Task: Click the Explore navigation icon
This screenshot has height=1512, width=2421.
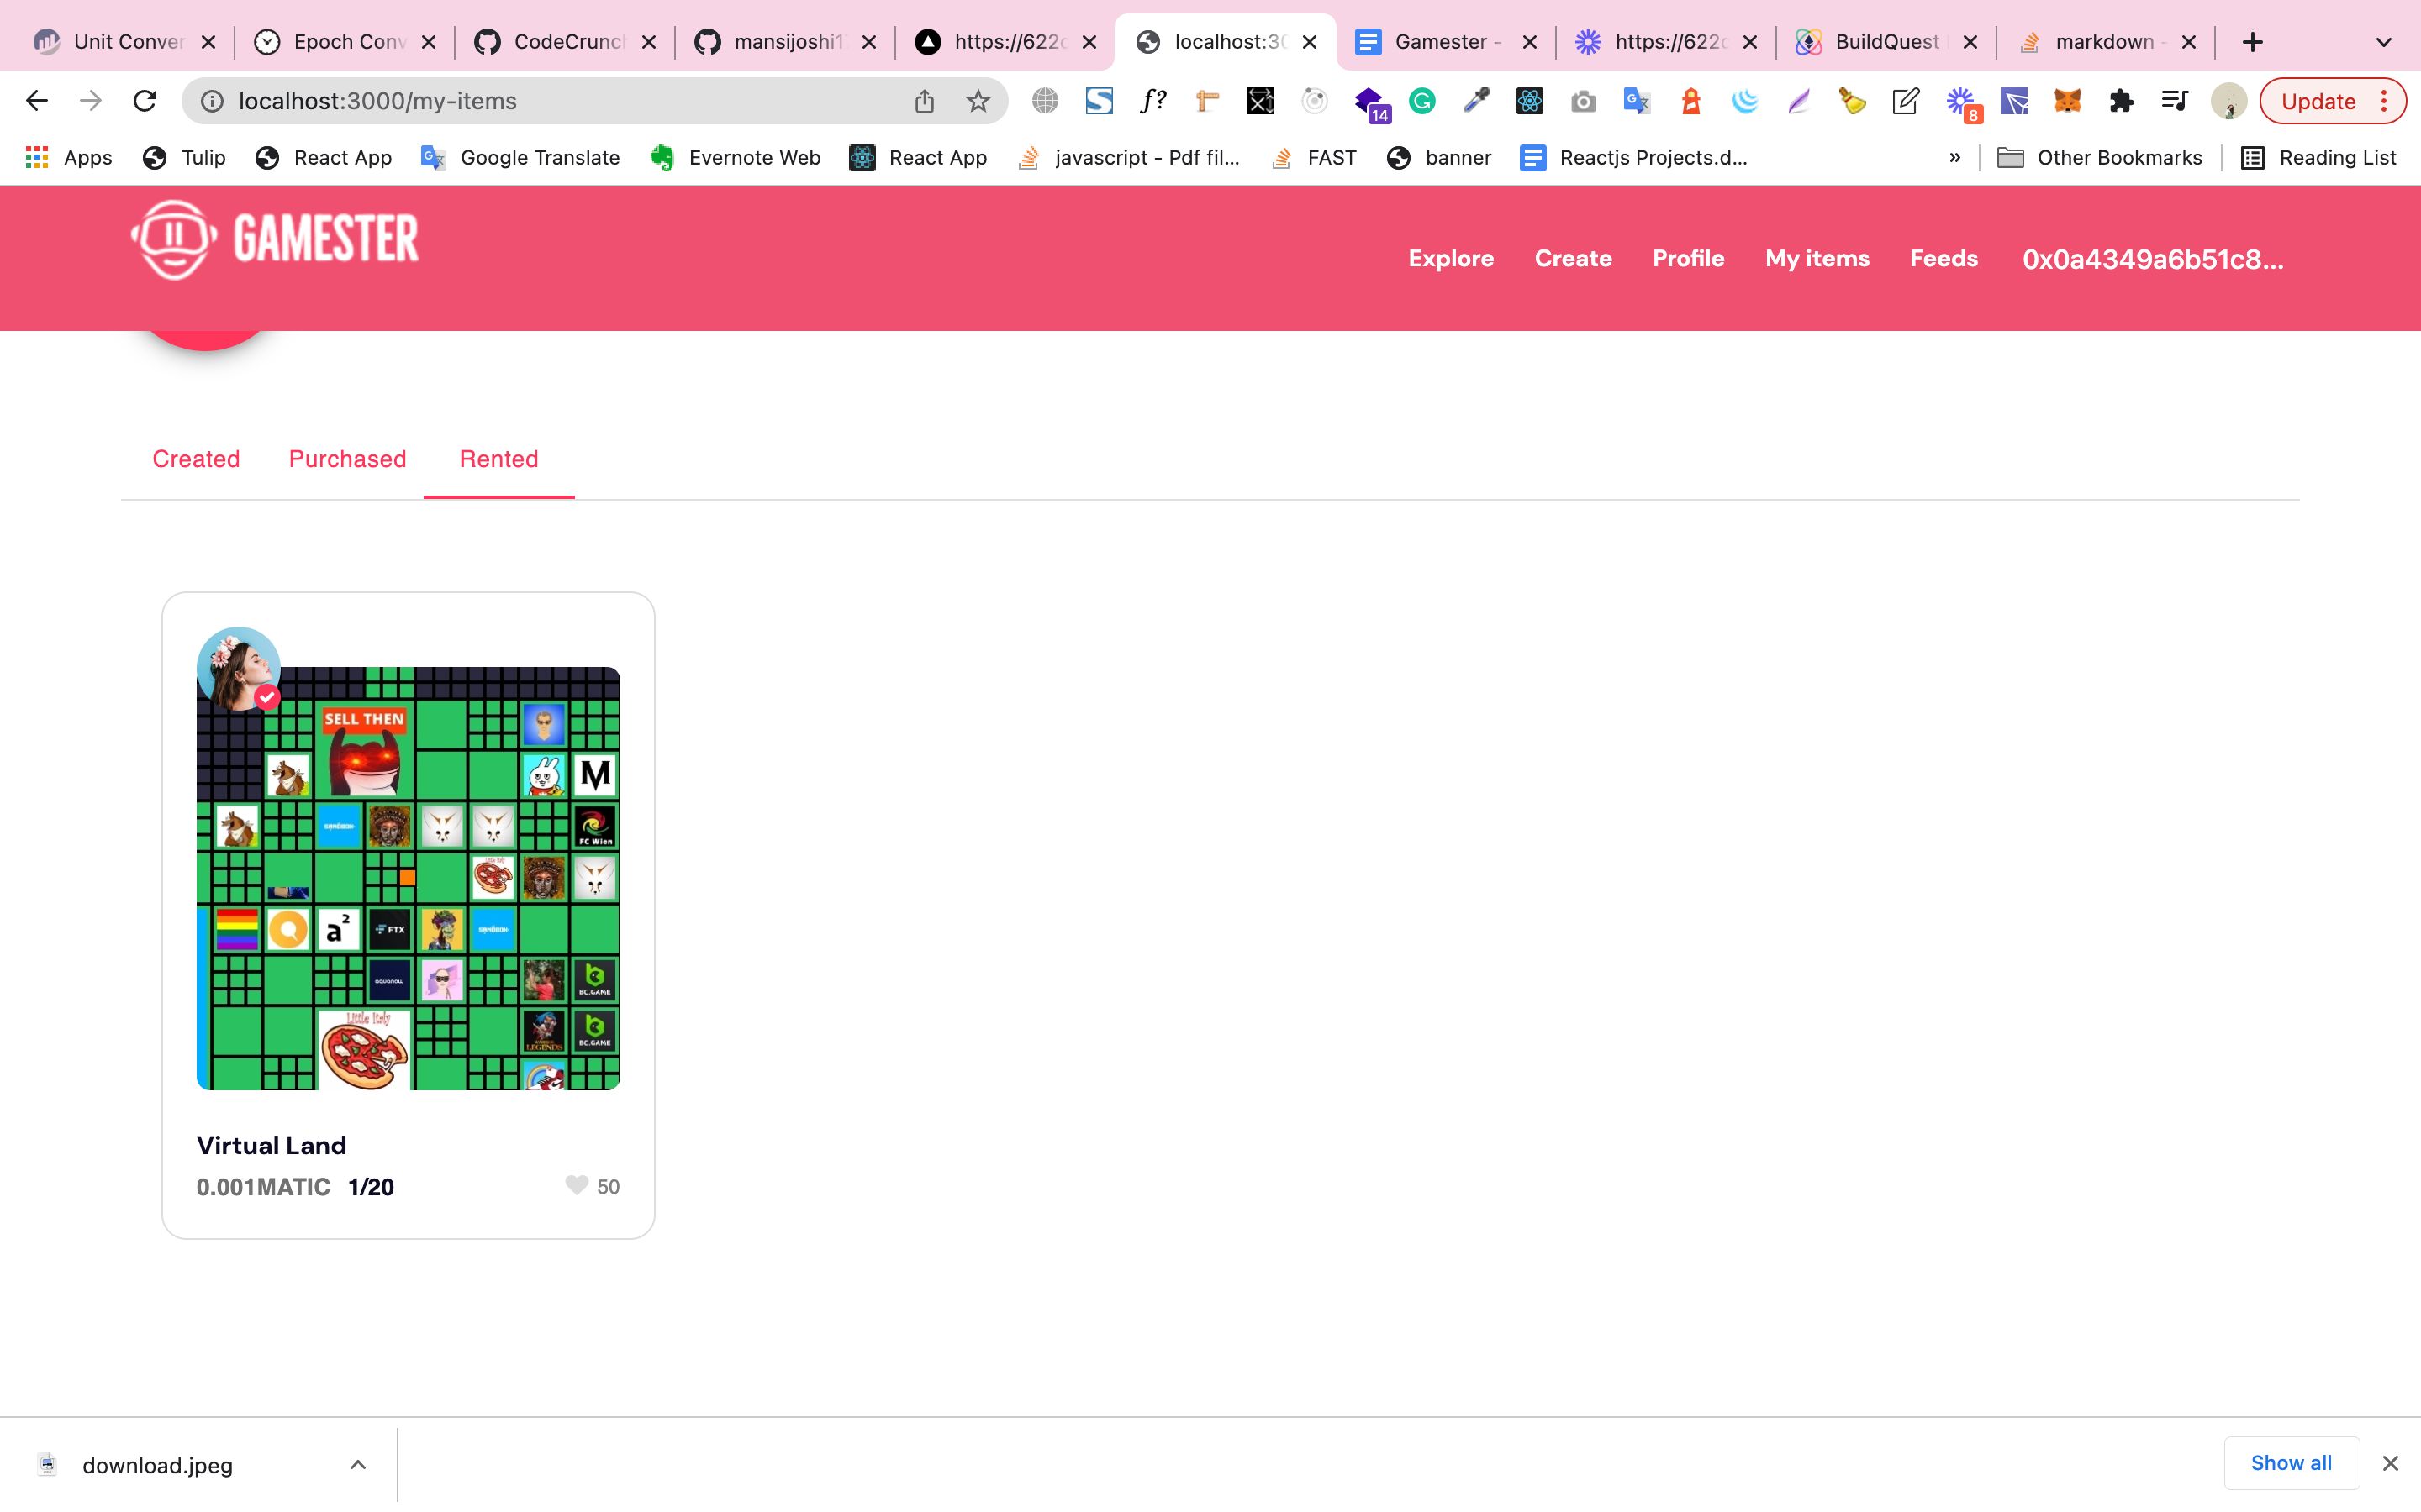Action: pos(1452,258)
